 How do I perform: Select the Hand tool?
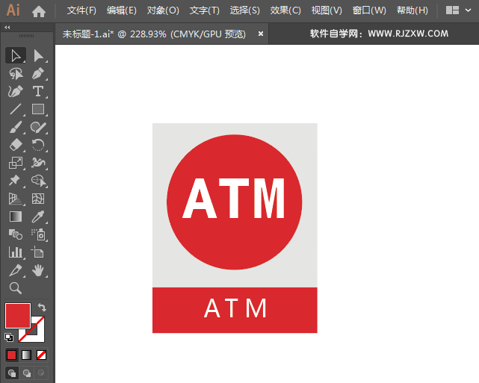click(39, 270)
